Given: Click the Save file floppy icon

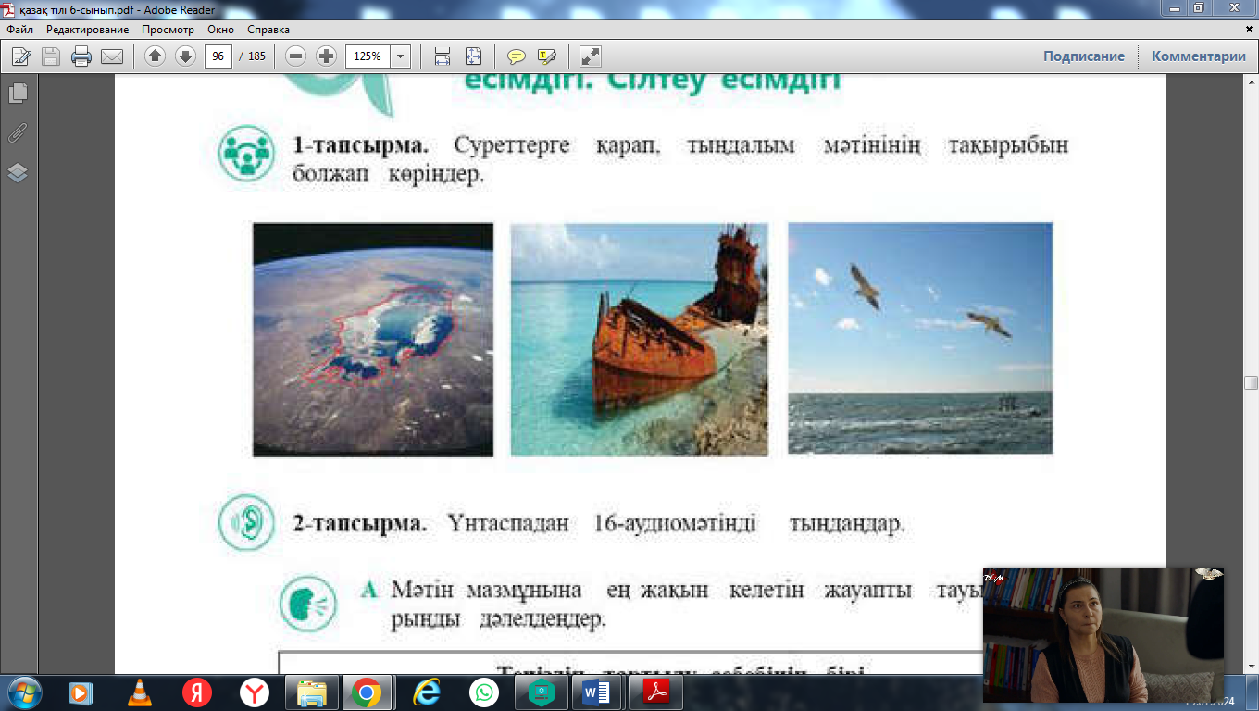Looking at the screenshot, I should 51,56.
